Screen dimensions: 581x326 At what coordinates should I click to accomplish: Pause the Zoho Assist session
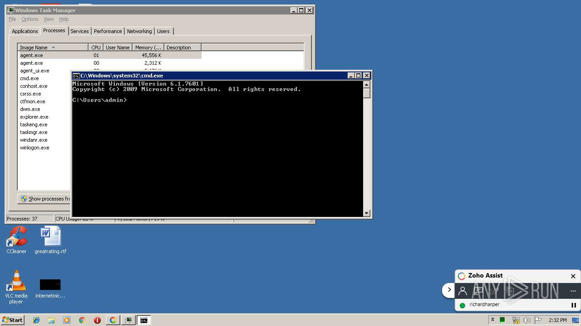point(573,305)
